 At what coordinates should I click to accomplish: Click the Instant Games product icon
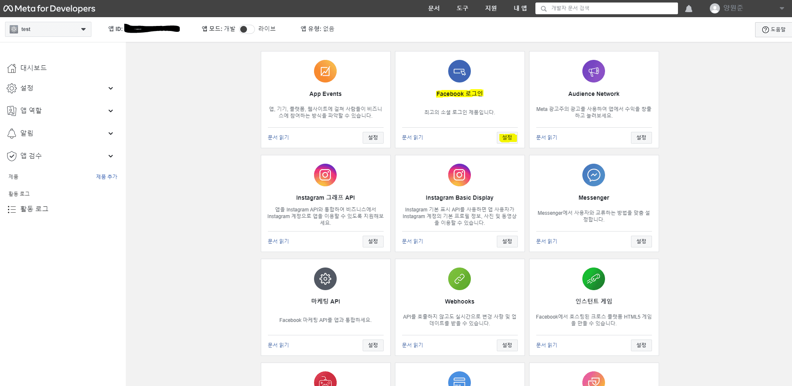(x=593, y=279)
